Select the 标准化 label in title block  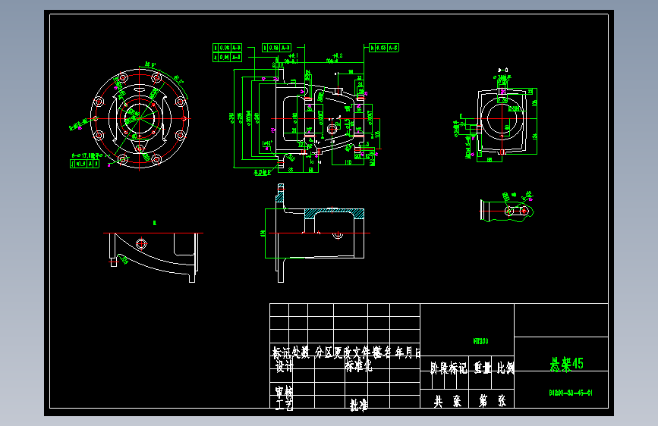[x=358, y=366]
